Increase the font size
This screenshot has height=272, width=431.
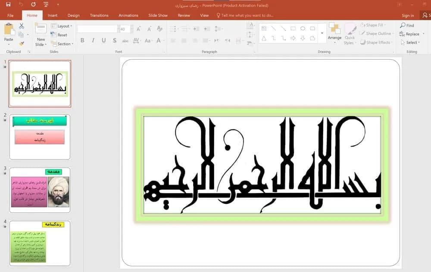pyautogui.click(x=139, y=28)
